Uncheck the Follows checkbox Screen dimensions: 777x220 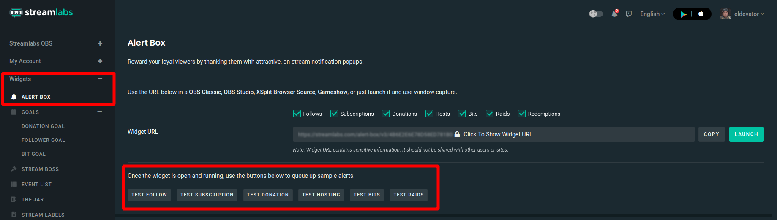pos(297,114)
